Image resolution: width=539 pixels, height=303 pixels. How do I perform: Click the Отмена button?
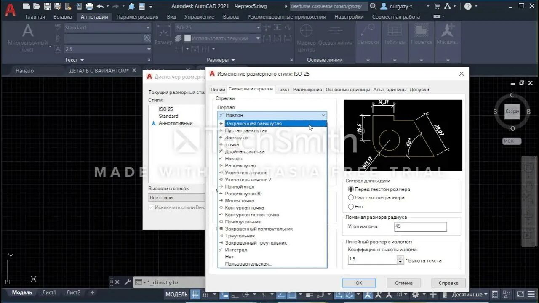(403, 283)
